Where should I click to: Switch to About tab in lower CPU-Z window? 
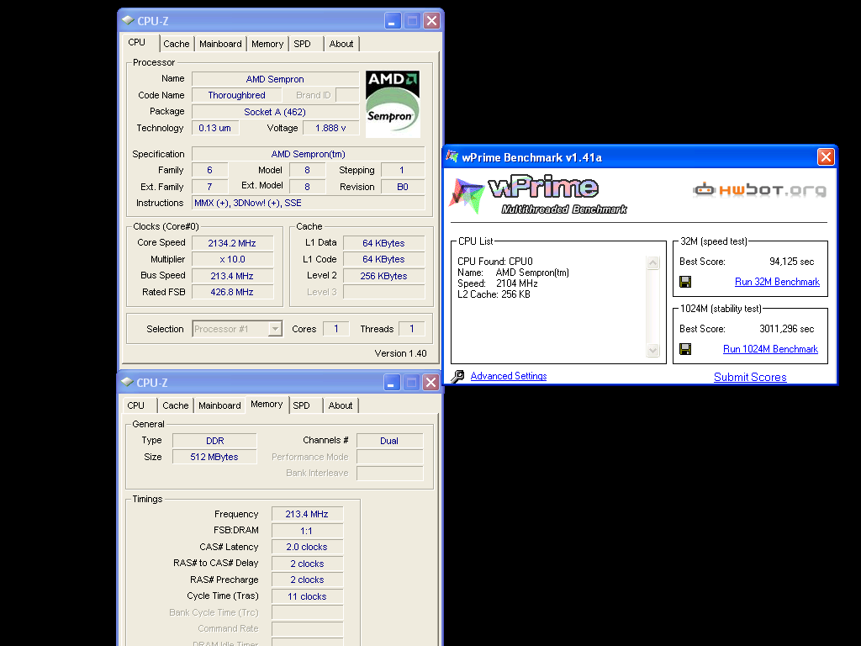[x=341, y=405]
